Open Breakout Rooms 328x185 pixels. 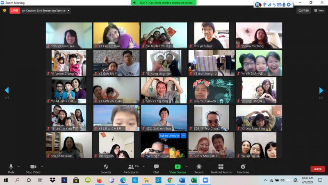[221, 168]
